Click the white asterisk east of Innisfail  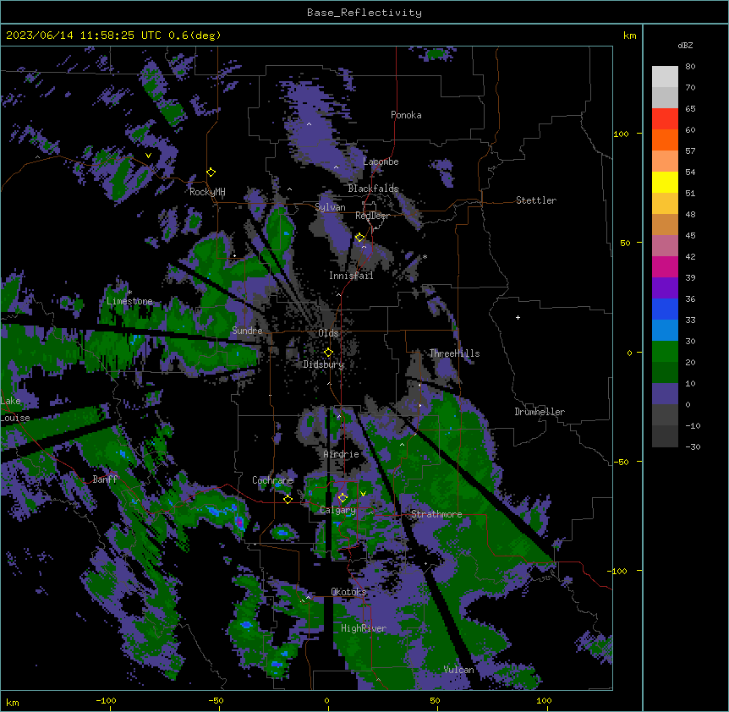click(425, 257)
